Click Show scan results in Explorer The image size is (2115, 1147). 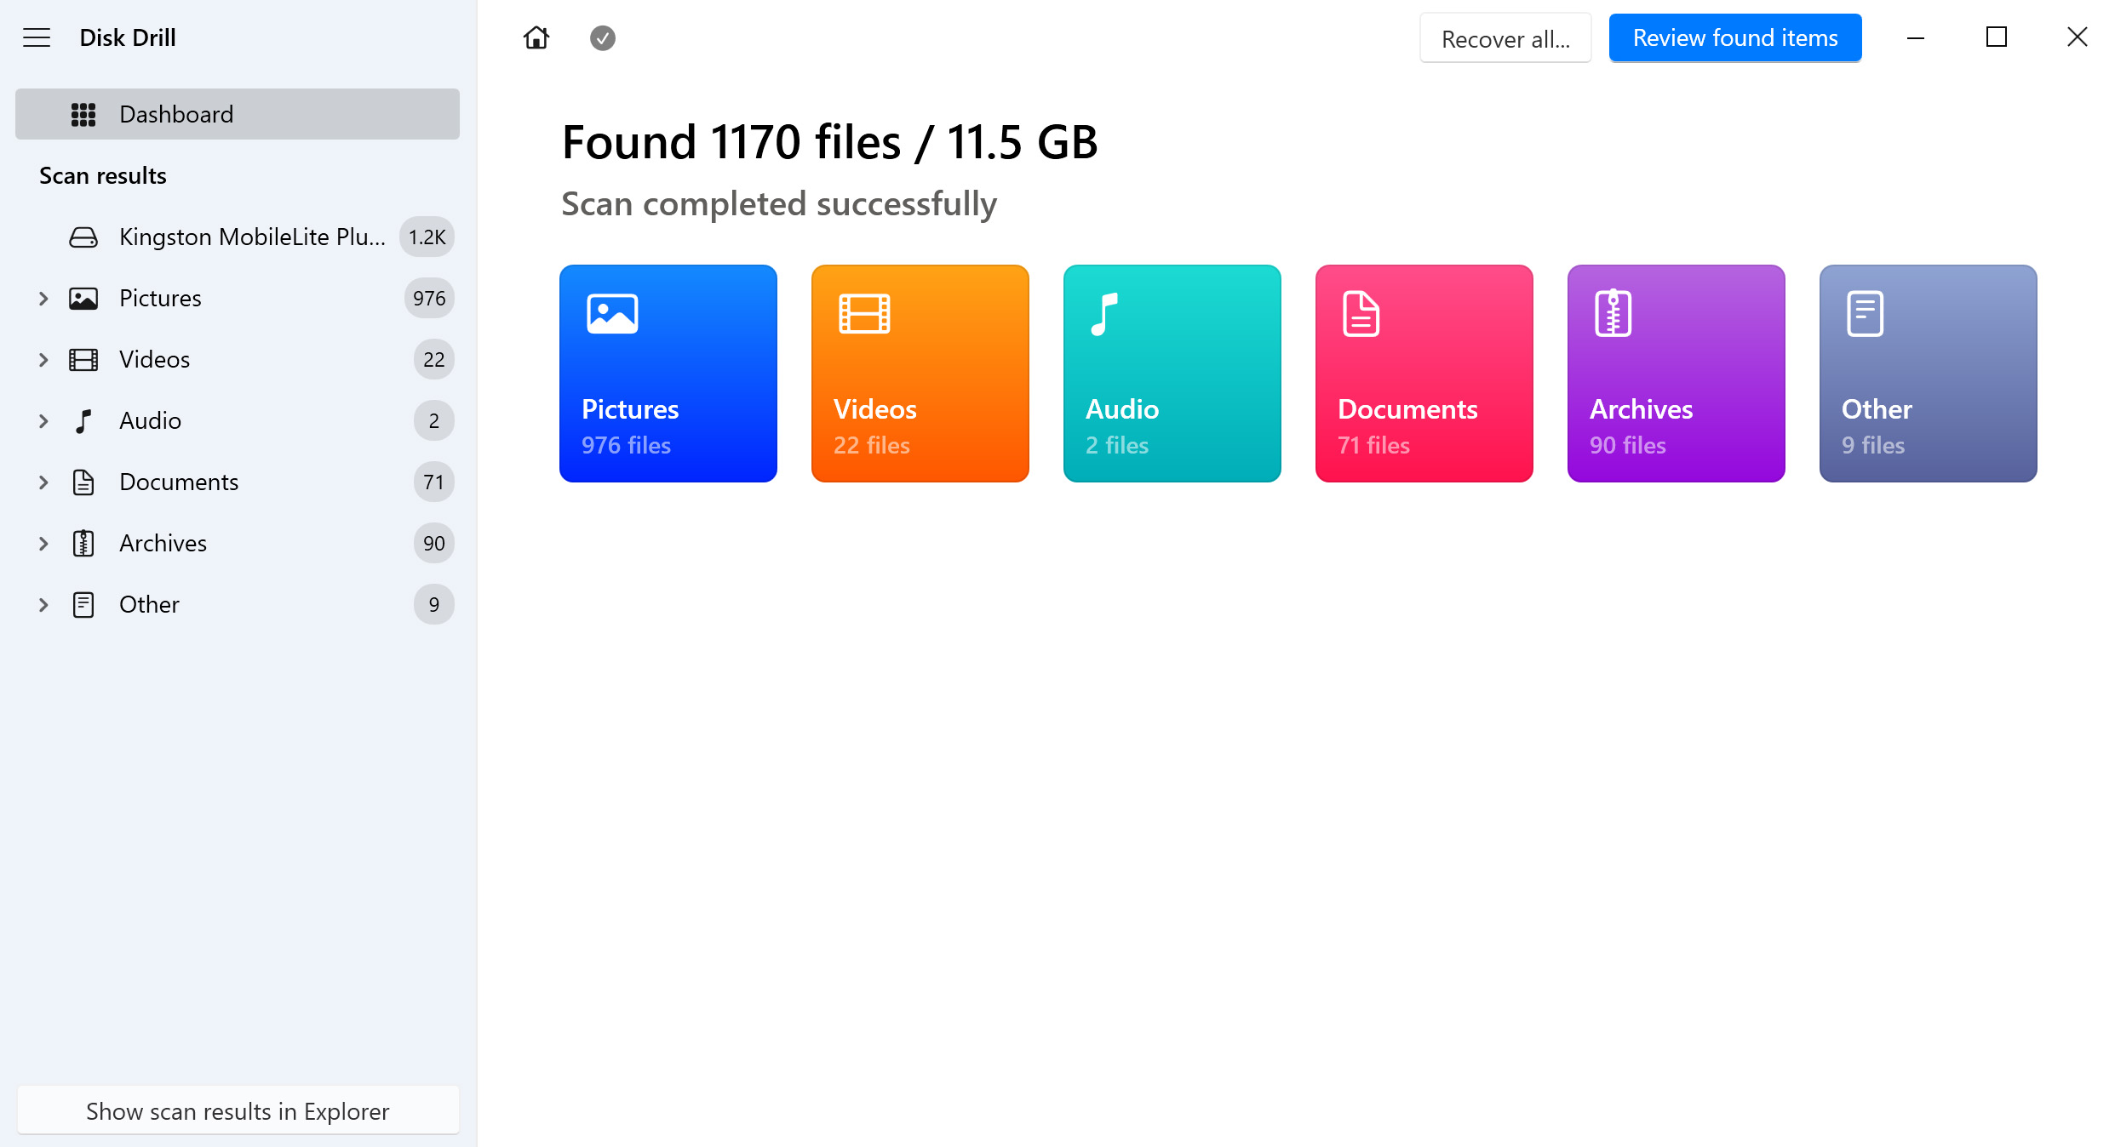click(x=238, y=1110)
